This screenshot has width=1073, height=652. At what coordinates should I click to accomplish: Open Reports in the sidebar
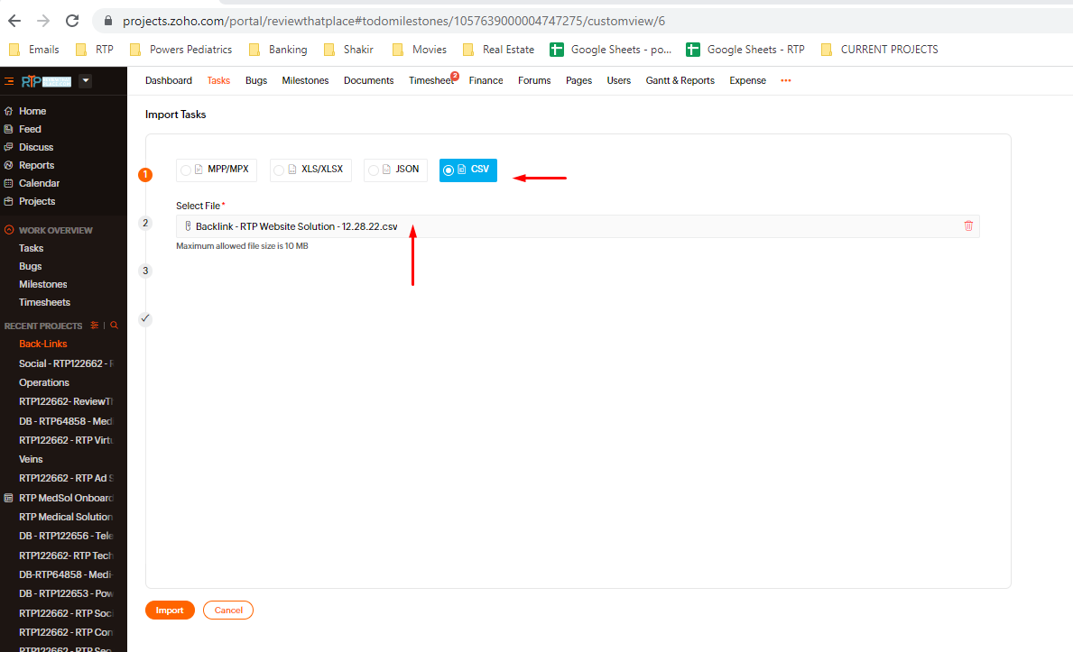tap(36, 165)
